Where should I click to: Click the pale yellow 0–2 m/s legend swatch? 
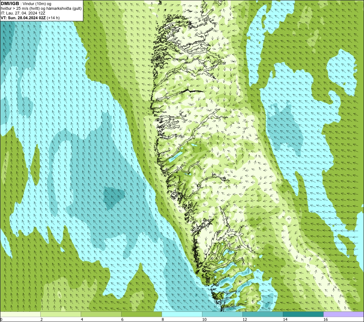click(x=20, y=314)
